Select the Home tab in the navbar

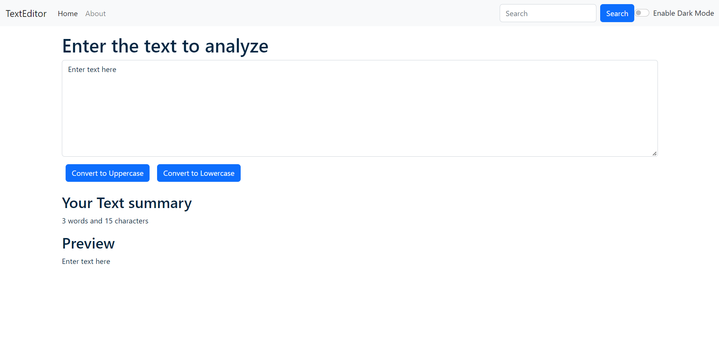[x=67, y=13]
